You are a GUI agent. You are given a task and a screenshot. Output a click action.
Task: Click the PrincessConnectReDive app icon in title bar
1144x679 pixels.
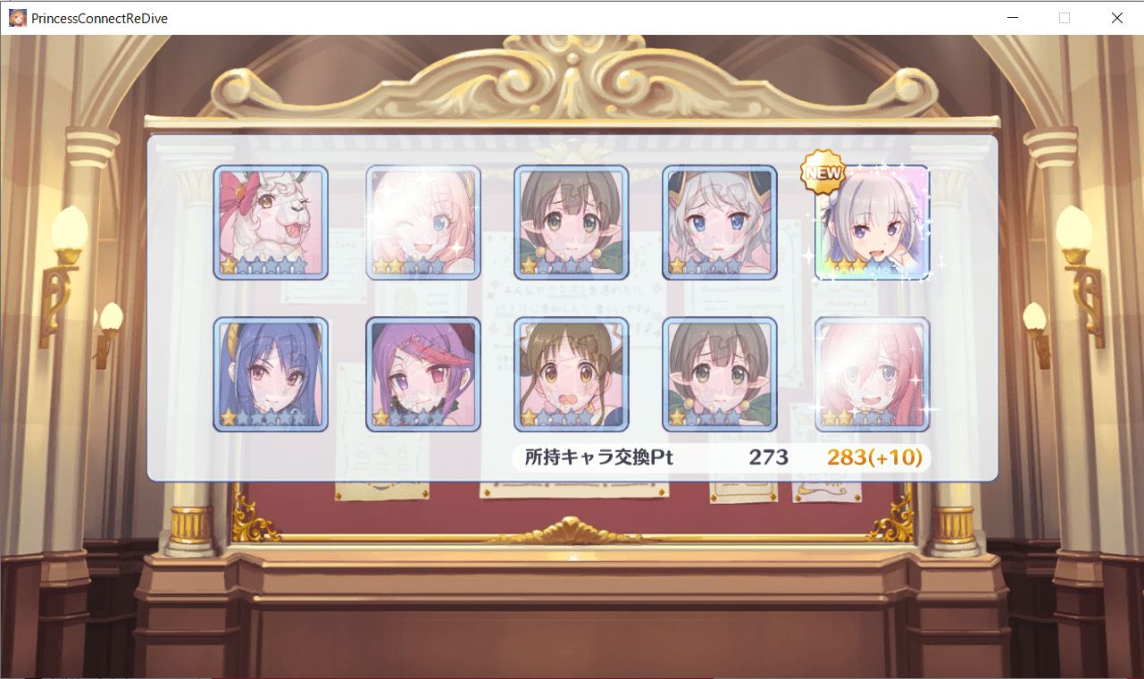[x=18, y=18]
